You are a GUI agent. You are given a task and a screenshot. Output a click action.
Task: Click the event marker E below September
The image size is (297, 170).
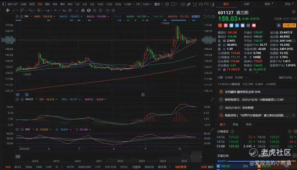143,95
